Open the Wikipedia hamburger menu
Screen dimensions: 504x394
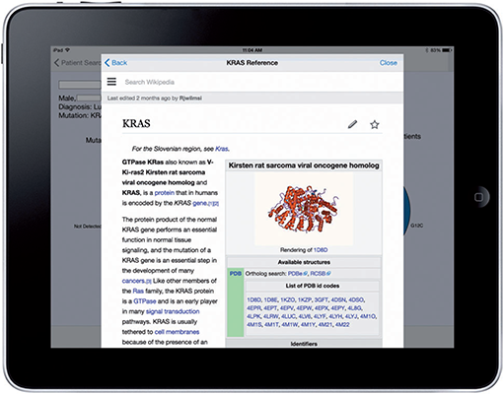point(111,82)
